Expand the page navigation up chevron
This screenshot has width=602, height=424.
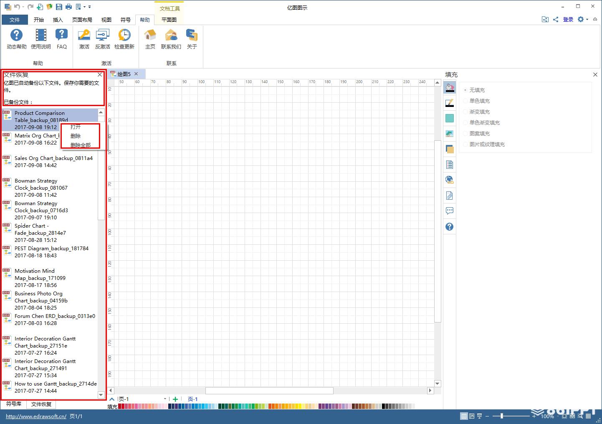111,399
